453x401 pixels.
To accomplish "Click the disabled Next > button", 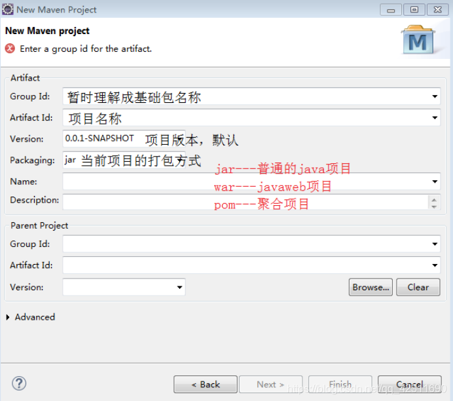I will click(x=271, y=384).
